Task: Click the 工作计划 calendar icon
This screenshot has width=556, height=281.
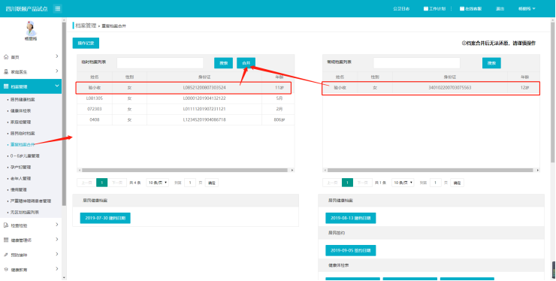Action: 426,8
